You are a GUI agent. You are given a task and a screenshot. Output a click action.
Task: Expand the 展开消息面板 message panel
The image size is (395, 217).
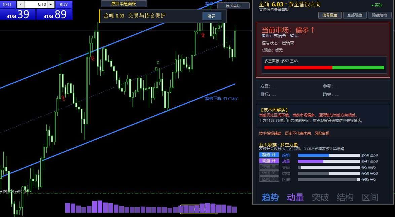[124, 3]
